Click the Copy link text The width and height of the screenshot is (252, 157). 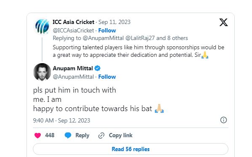(x=121, y=136)
